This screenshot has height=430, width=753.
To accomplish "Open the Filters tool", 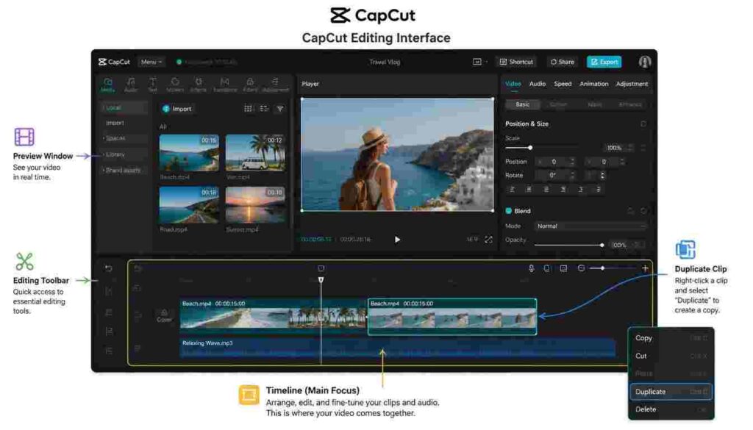I will [250, 85].
